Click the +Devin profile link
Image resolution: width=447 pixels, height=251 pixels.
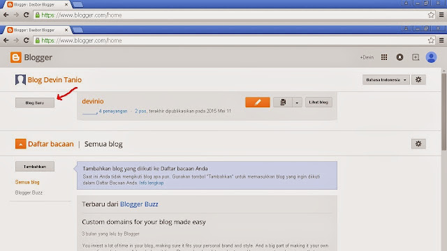[367, 57]
